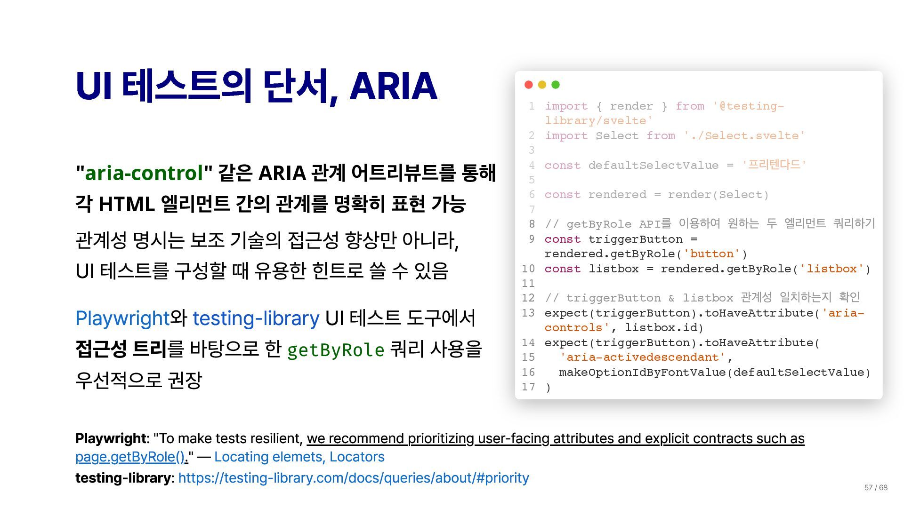Image resolution: width=904 pixels, height=508 pixels.
Task: Open the 'Locating elemets, Locators' link
Action: (x=299, y=457)
